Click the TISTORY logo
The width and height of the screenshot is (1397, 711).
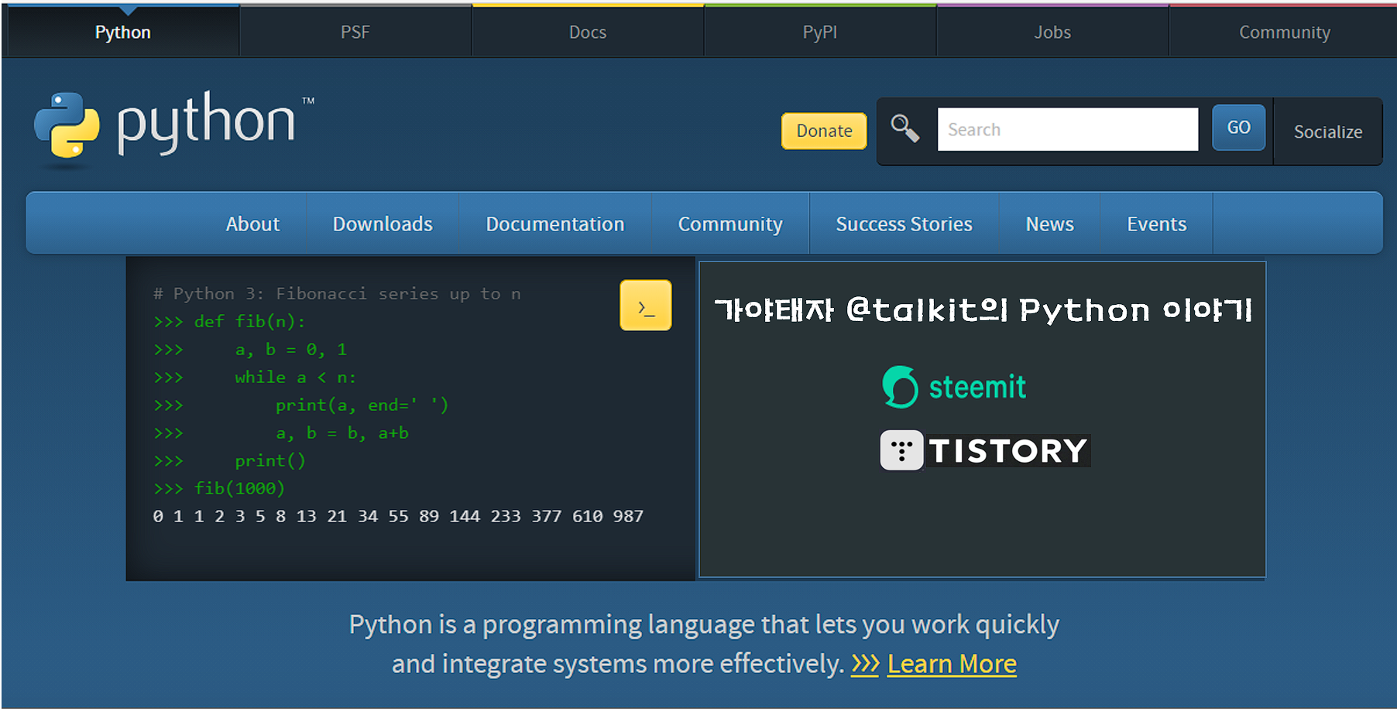(985, 450)
